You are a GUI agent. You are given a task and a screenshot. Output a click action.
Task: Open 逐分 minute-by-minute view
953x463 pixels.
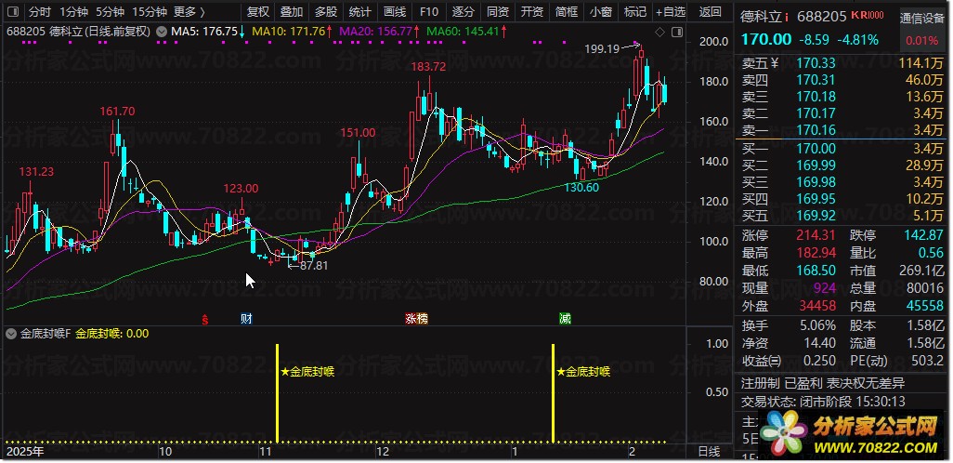click(x=463, y=11)
